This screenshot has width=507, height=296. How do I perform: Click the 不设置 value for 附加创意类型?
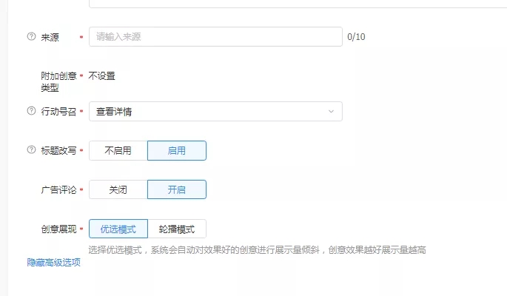click(102, 75)
